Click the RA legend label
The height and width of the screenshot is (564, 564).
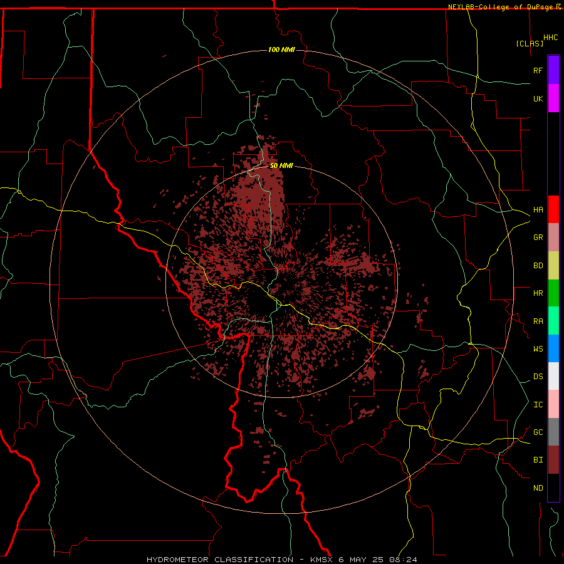[x=538, y=321]
